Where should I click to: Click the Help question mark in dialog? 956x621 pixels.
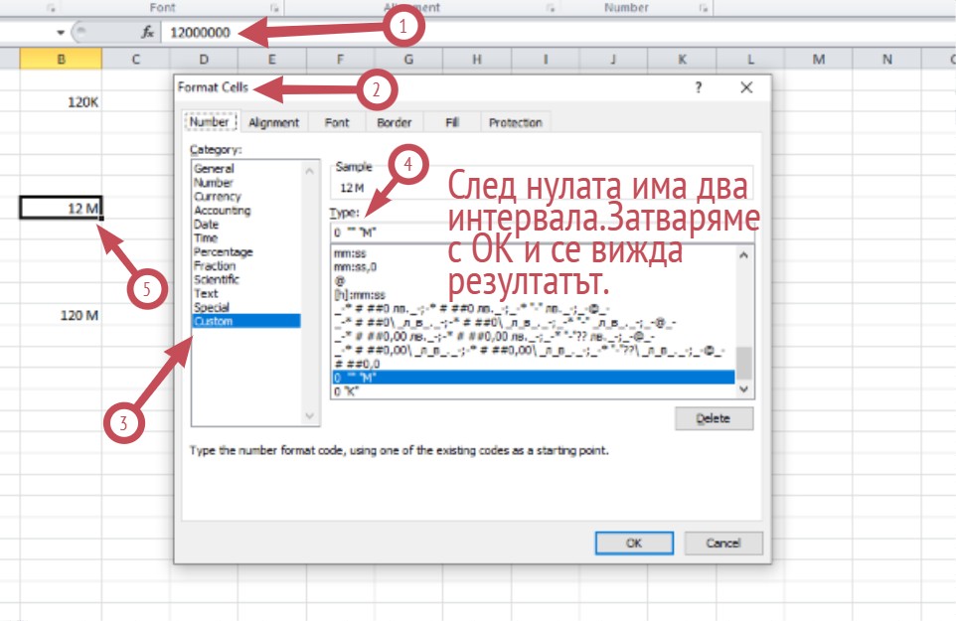(x=699, y=87)
